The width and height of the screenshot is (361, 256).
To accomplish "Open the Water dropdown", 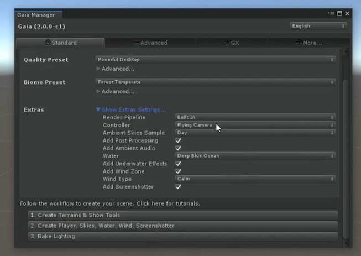I will click(x=255, y=156).
